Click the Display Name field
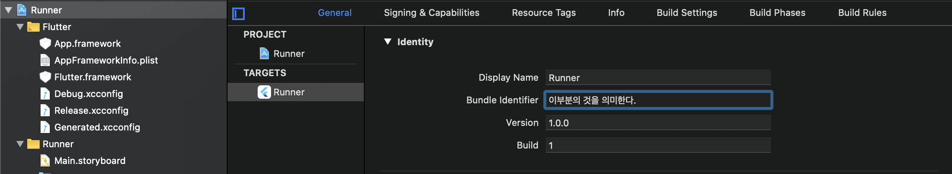Screen dimensions: 952x174 [658, 77]
